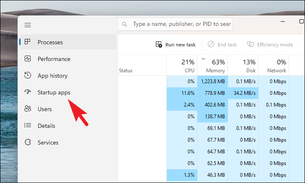Click the Services puzzle icon
This screenshot has width=305, height=183.
pos(27,142)
